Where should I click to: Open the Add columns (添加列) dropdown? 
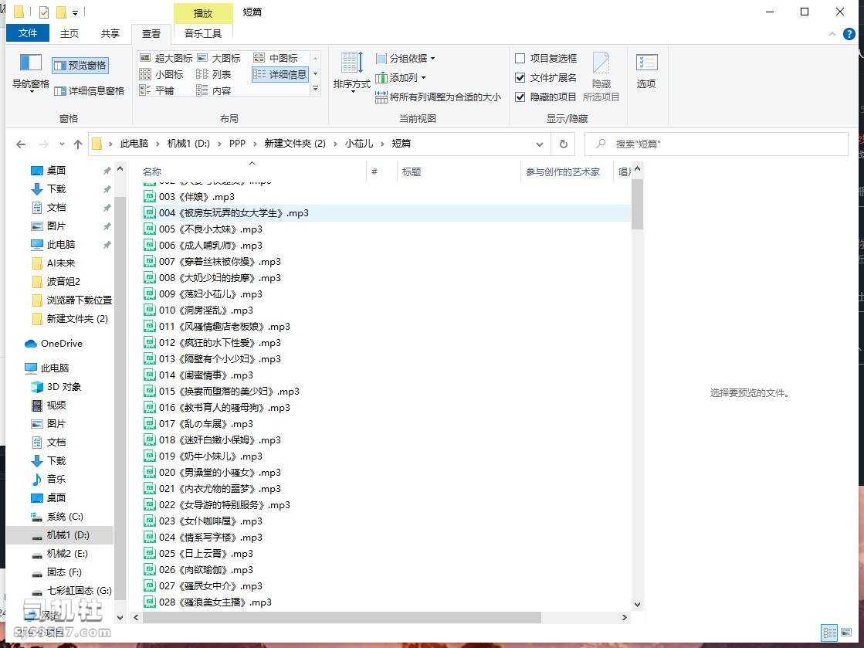tap(401, 78)
